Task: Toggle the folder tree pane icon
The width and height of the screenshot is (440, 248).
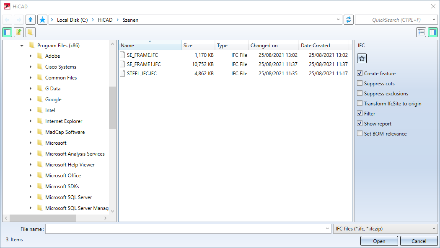Action: (7, 32)
